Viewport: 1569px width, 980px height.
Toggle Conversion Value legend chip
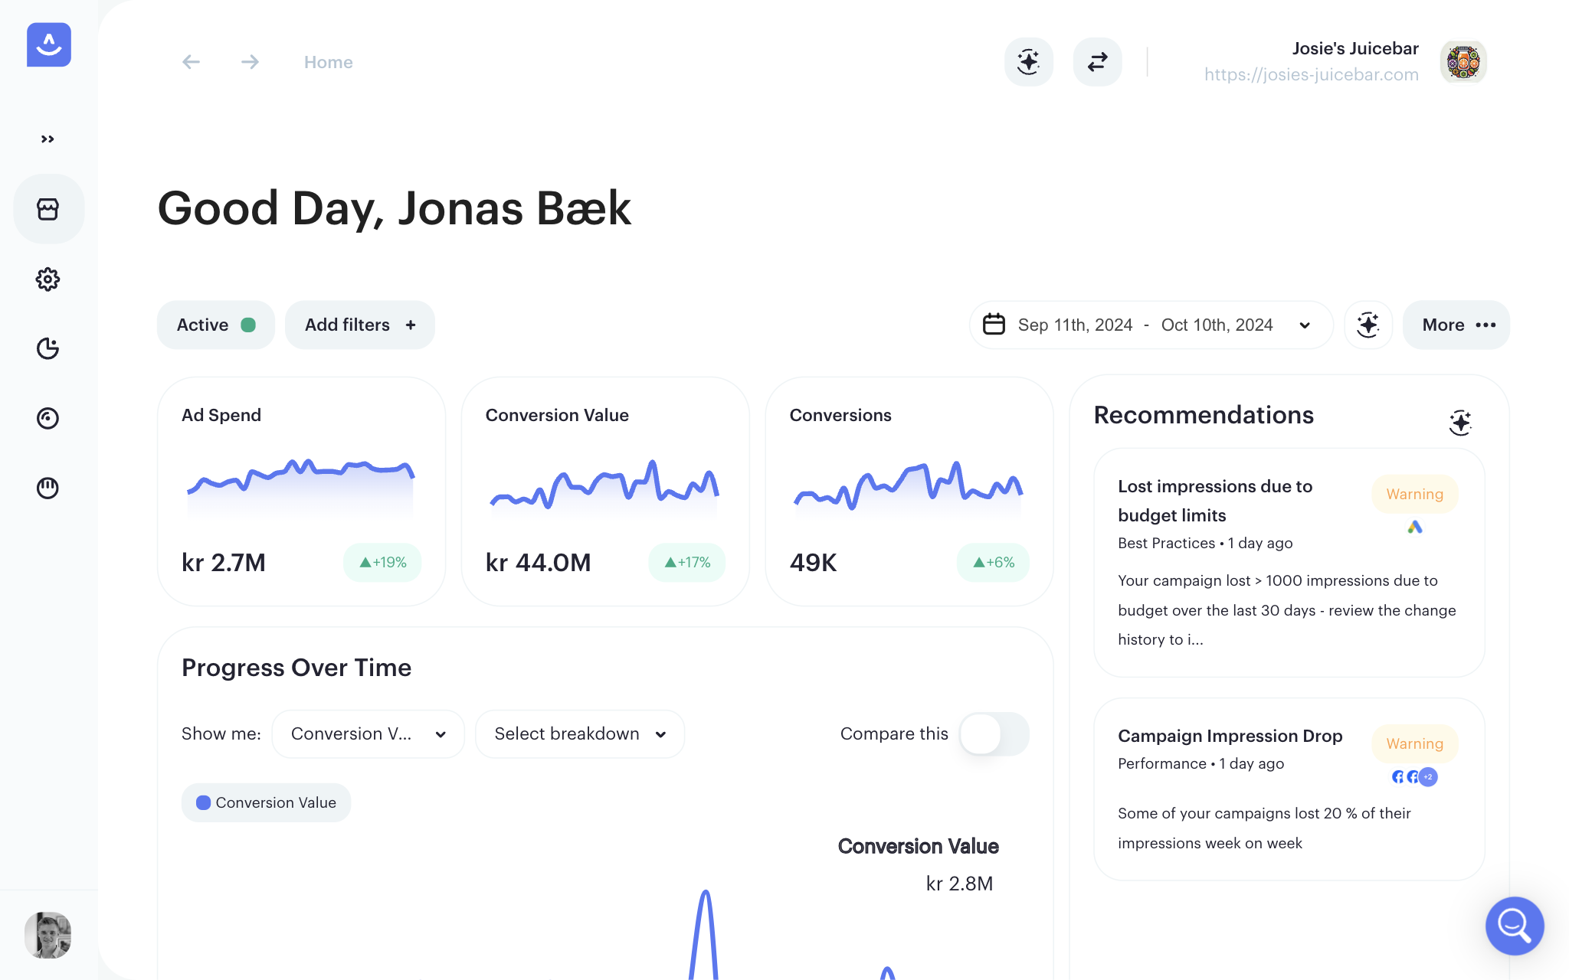pos(266,802)
